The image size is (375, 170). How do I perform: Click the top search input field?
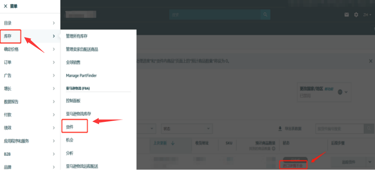tap(215, 15)
